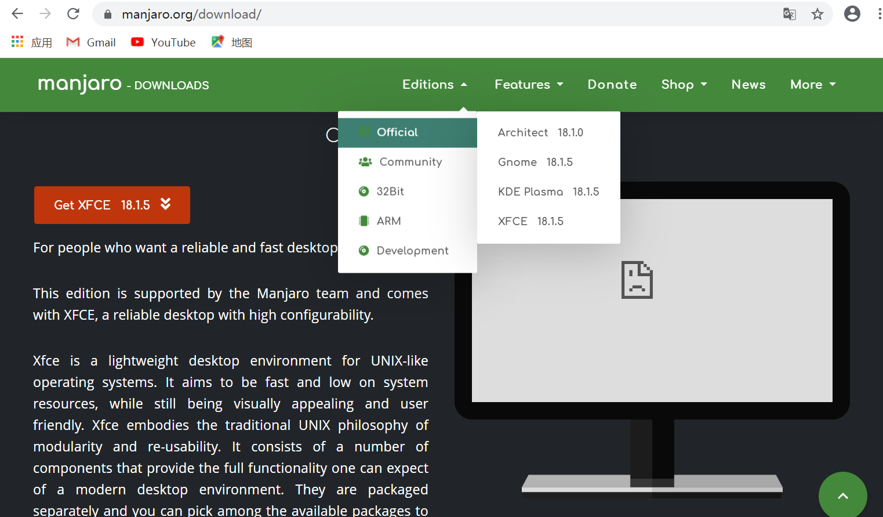This screenshot has height=517, width=883.
Task: Click the Get XFCE 18.1.5 button
Action: [112, 205]
